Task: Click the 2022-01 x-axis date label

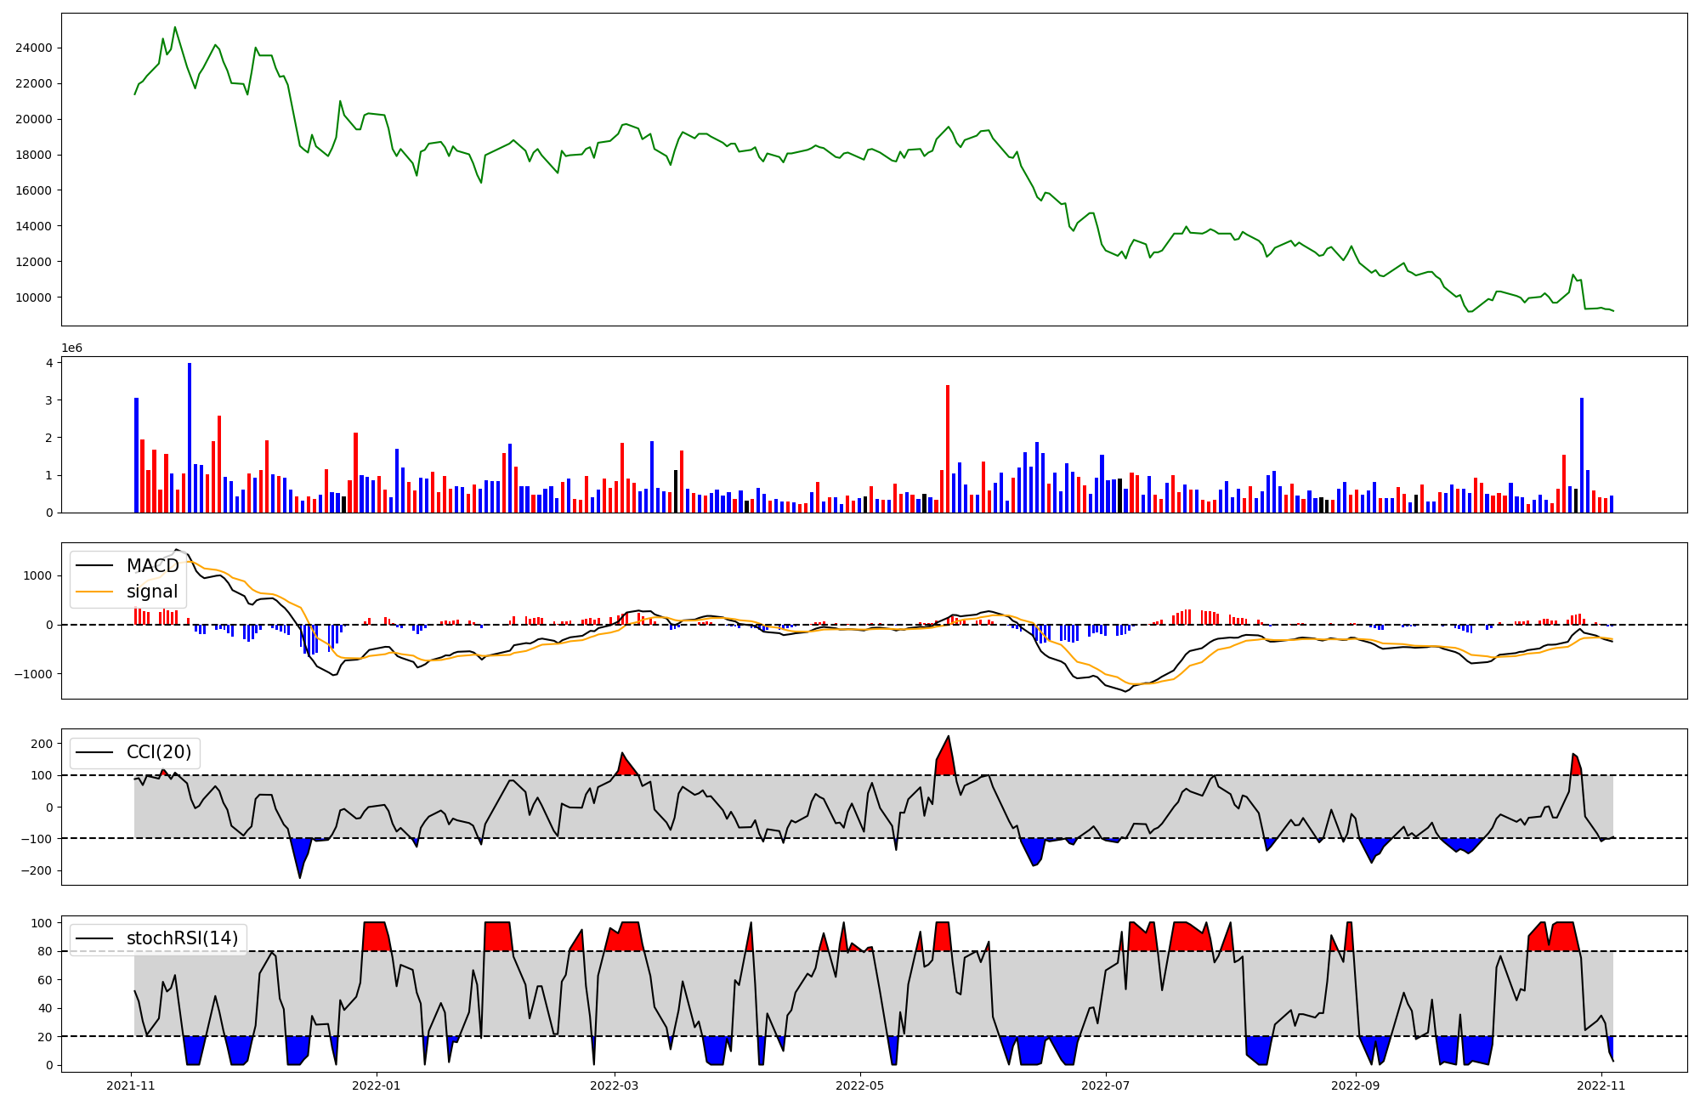Action: click(x=376, y=1085)
